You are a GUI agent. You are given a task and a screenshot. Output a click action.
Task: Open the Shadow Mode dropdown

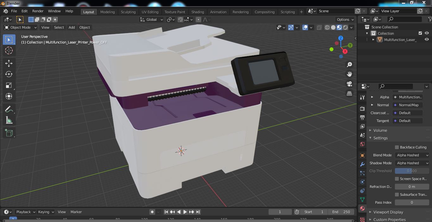412,163
